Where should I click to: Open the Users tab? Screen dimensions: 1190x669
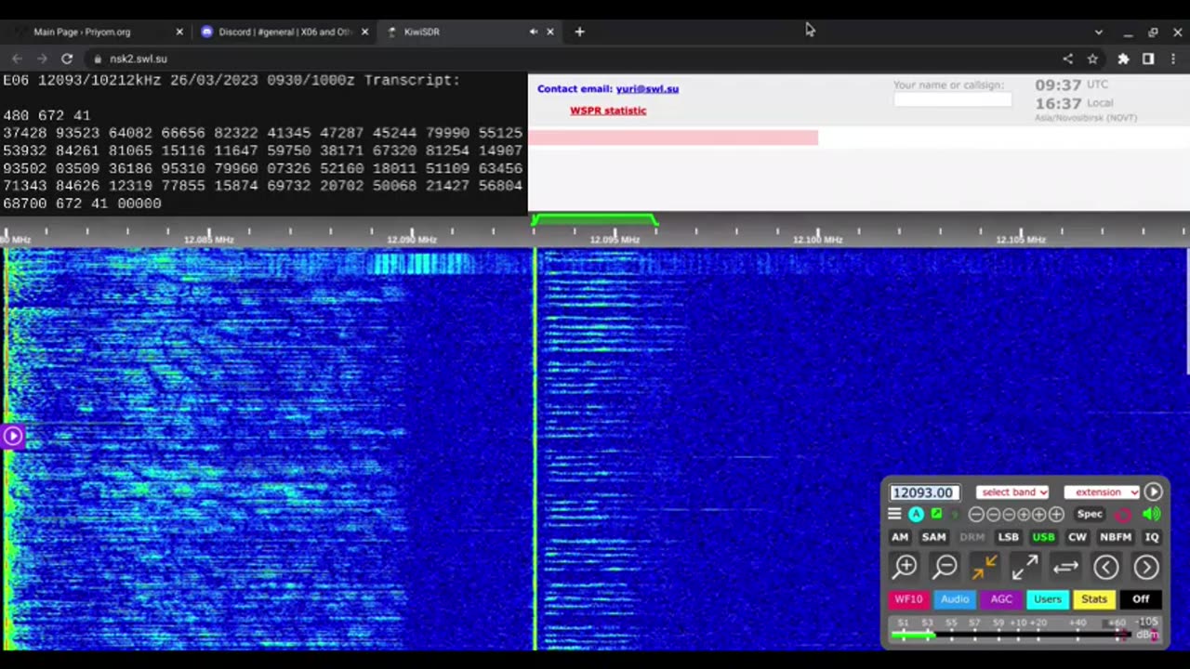1048,599
